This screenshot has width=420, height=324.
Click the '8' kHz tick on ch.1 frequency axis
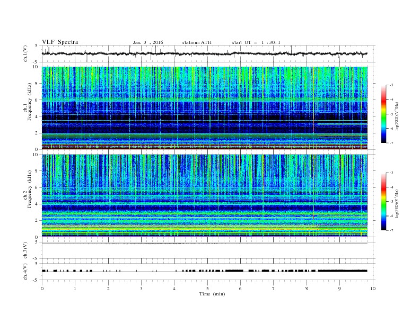point(37,84)
